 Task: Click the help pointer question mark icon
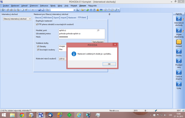pos(116,10)
